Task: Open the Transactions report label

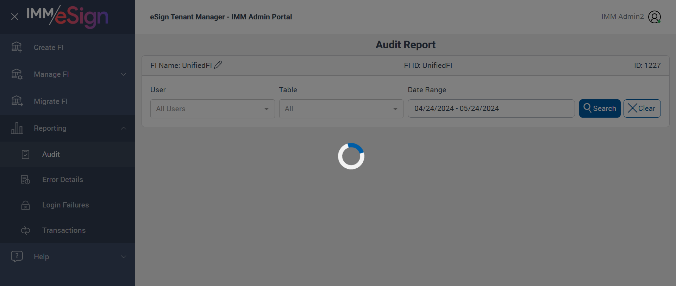Action: [64, 230]
